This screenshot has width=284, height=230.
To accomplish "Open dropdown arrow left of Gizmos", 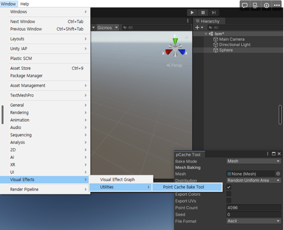I will coord(94,28).
